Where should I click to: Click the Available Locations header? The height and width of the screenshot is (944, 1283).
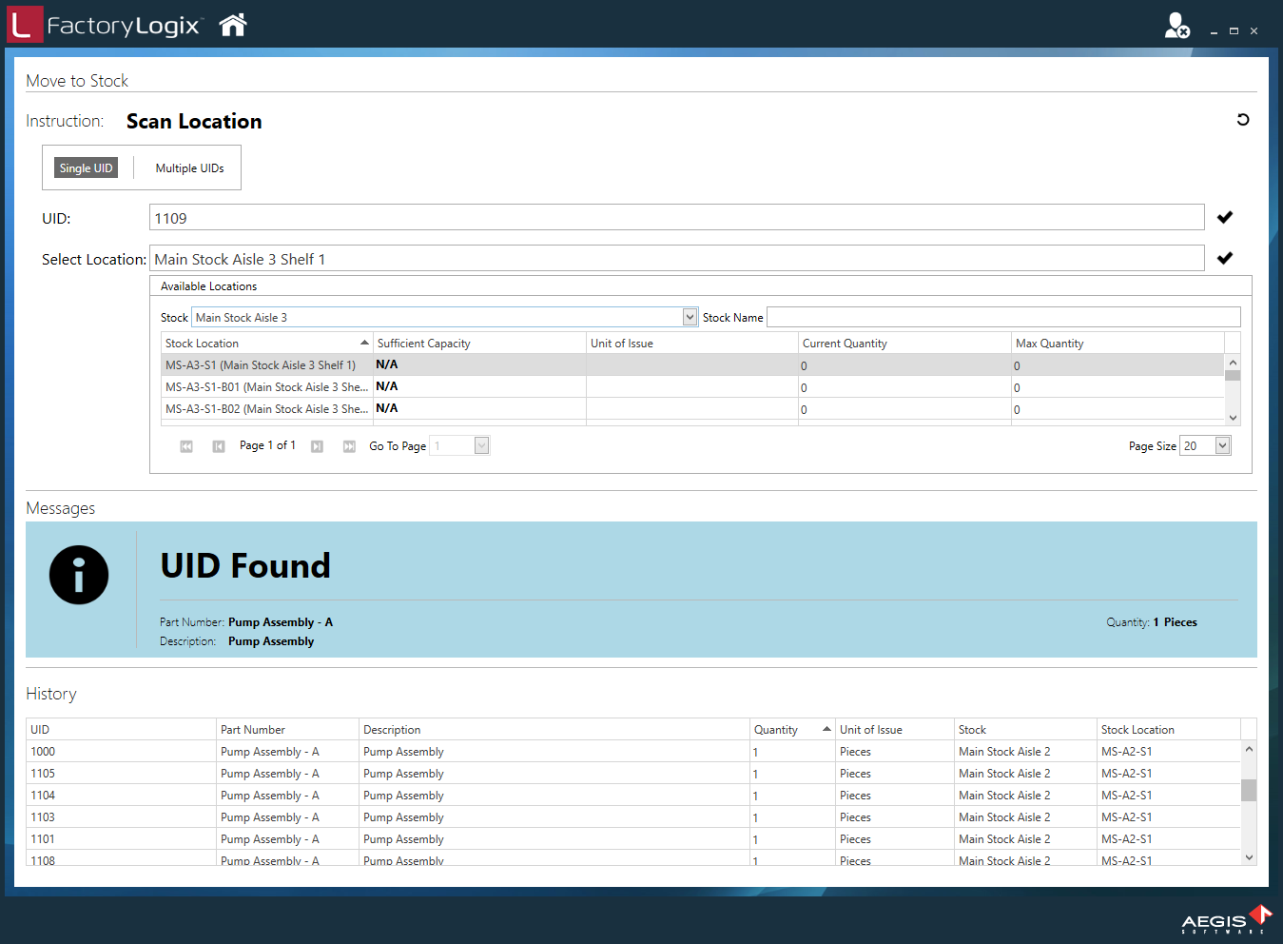tap(208, 285)
